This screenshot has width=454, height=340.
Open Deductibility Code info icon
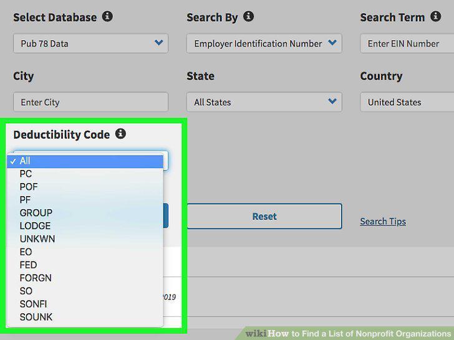pos(120,133)
